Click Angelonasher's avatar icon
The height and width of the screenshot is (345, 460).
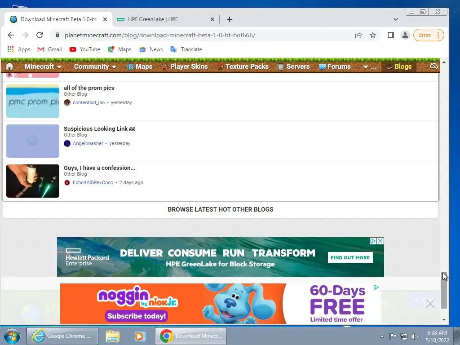pyautogui.click(x=67, y=143)
